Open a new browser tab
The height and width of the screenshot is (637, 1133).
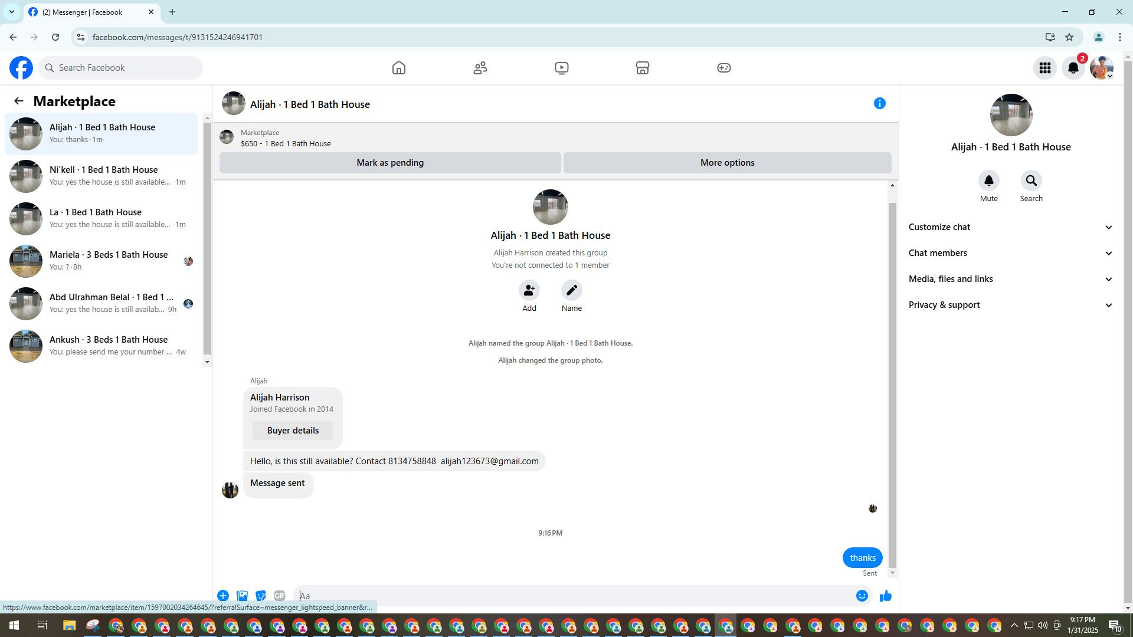172,12
